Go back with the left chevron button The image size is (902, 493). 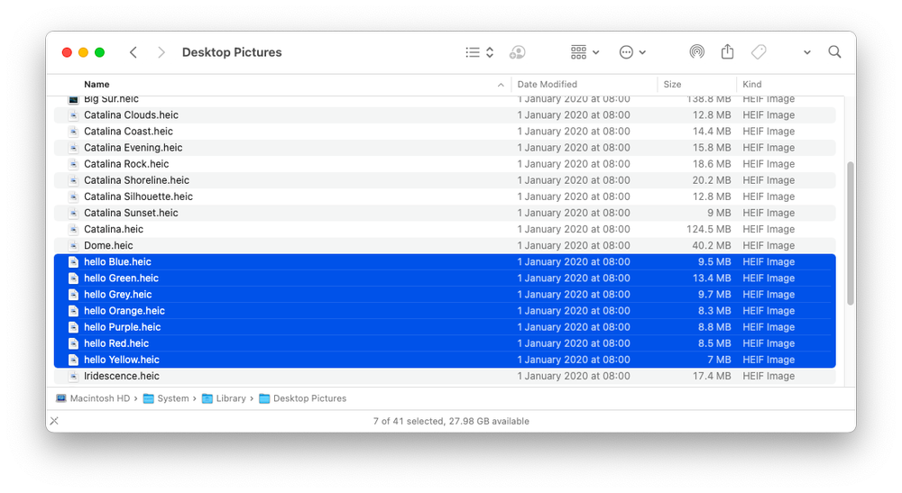133,52
